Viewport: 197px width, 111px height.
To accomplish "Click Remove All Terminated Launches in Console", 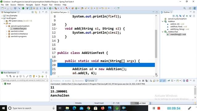I will 147,81.
